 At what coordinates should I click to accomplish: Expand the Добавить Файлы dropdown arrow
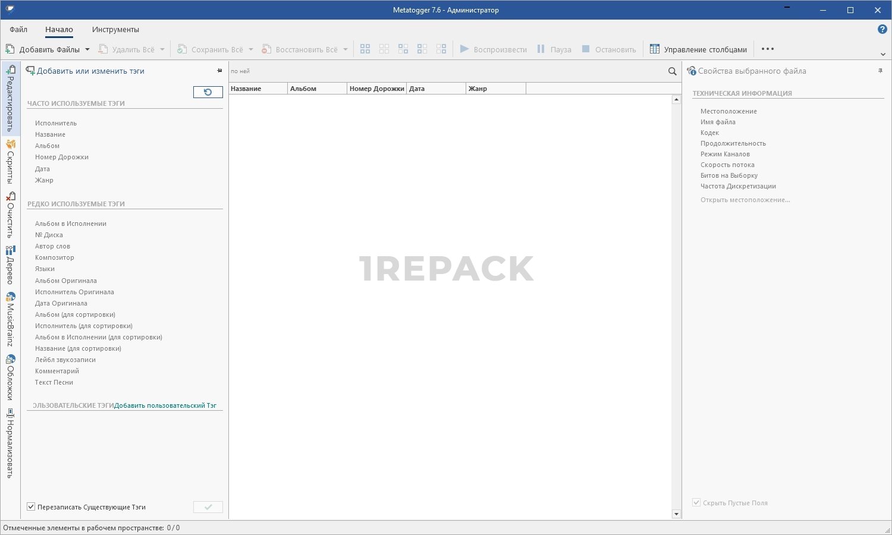(x=87, y=49)
